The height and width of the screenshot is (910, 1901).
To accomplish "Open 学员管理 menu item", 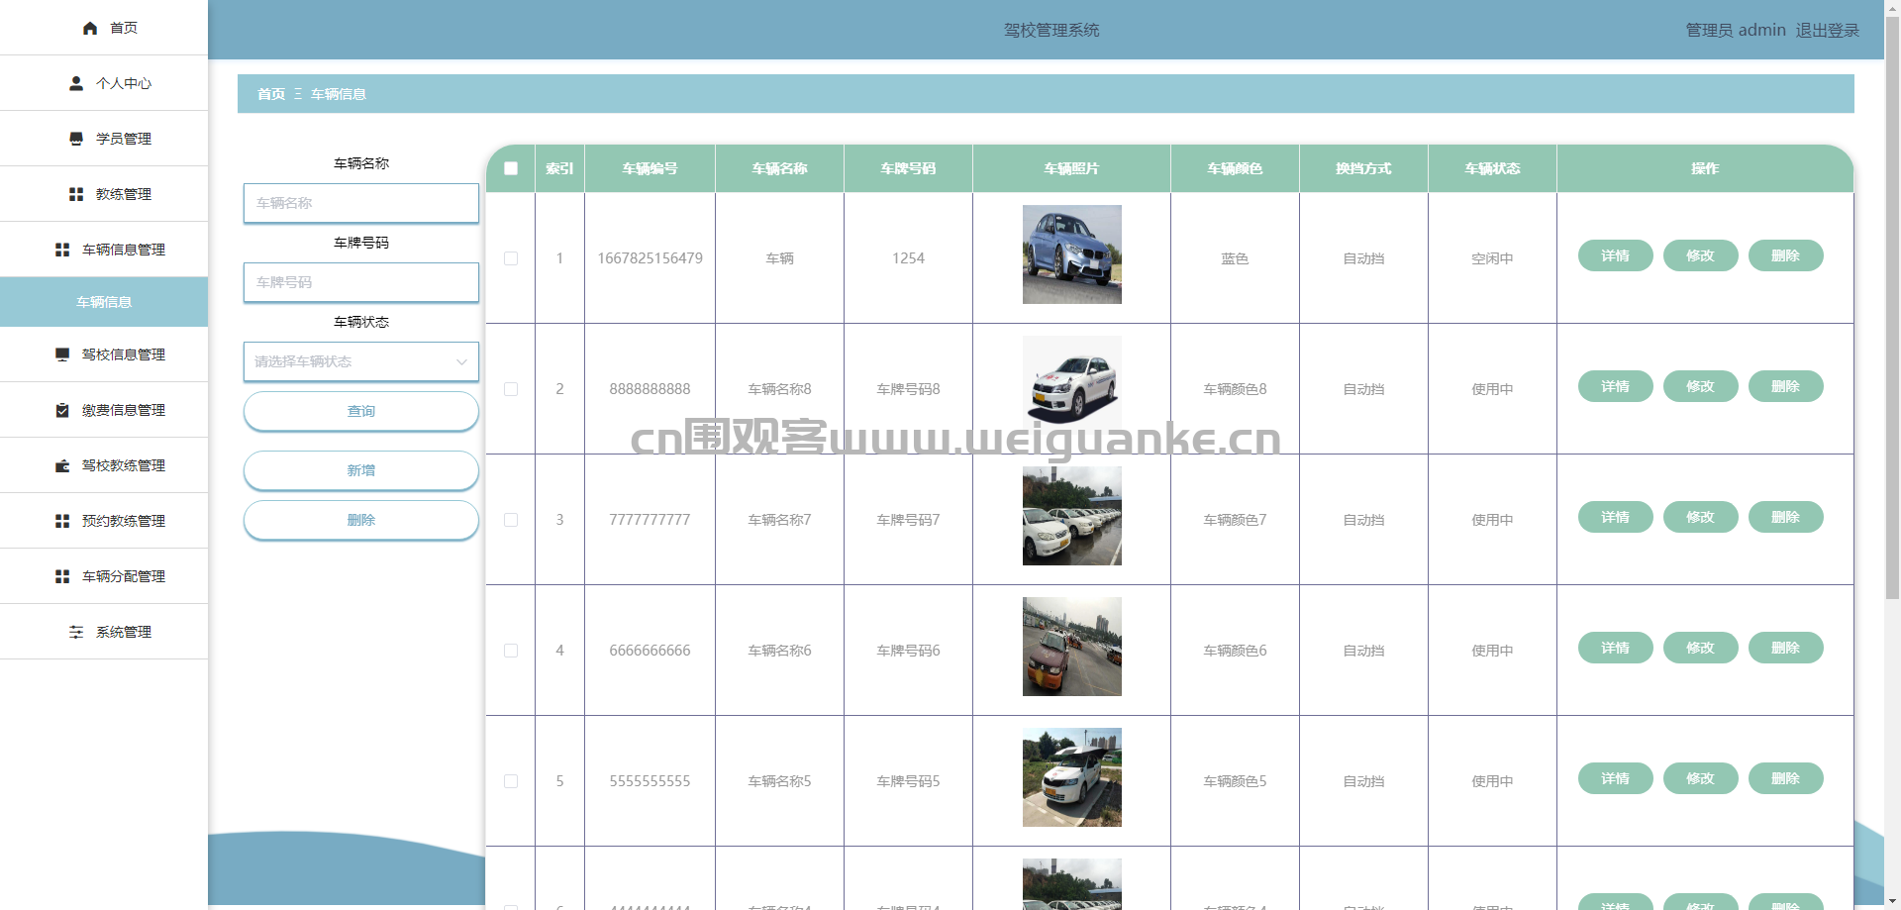I will [104, 139].
